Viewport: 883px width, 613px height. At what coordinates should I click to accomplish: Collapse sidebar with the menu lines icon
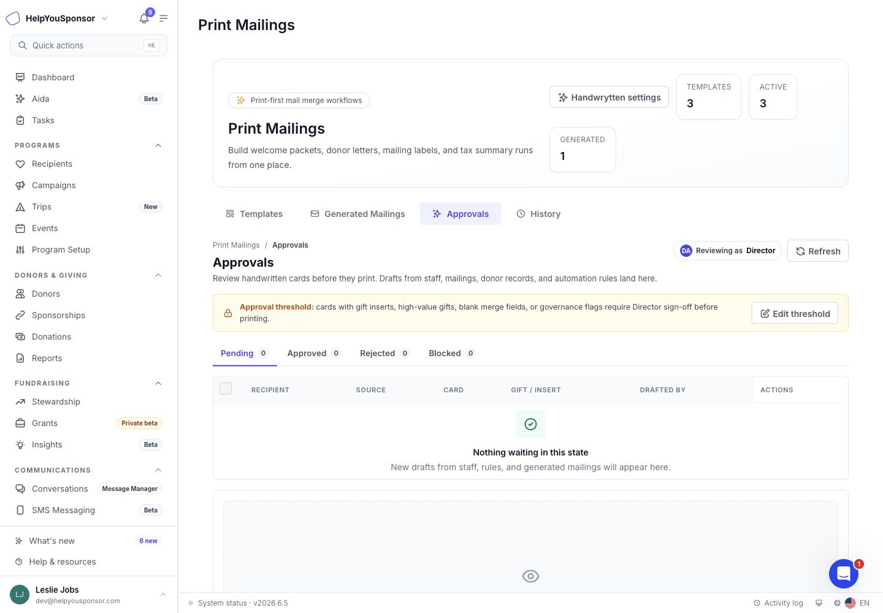pos(164,18)
